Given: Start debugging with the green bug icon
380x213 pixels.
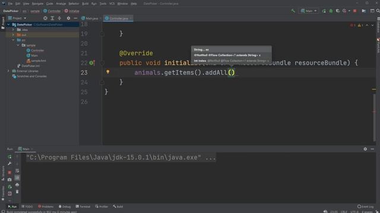Looking at the screenshot, I should click(331, 11).
